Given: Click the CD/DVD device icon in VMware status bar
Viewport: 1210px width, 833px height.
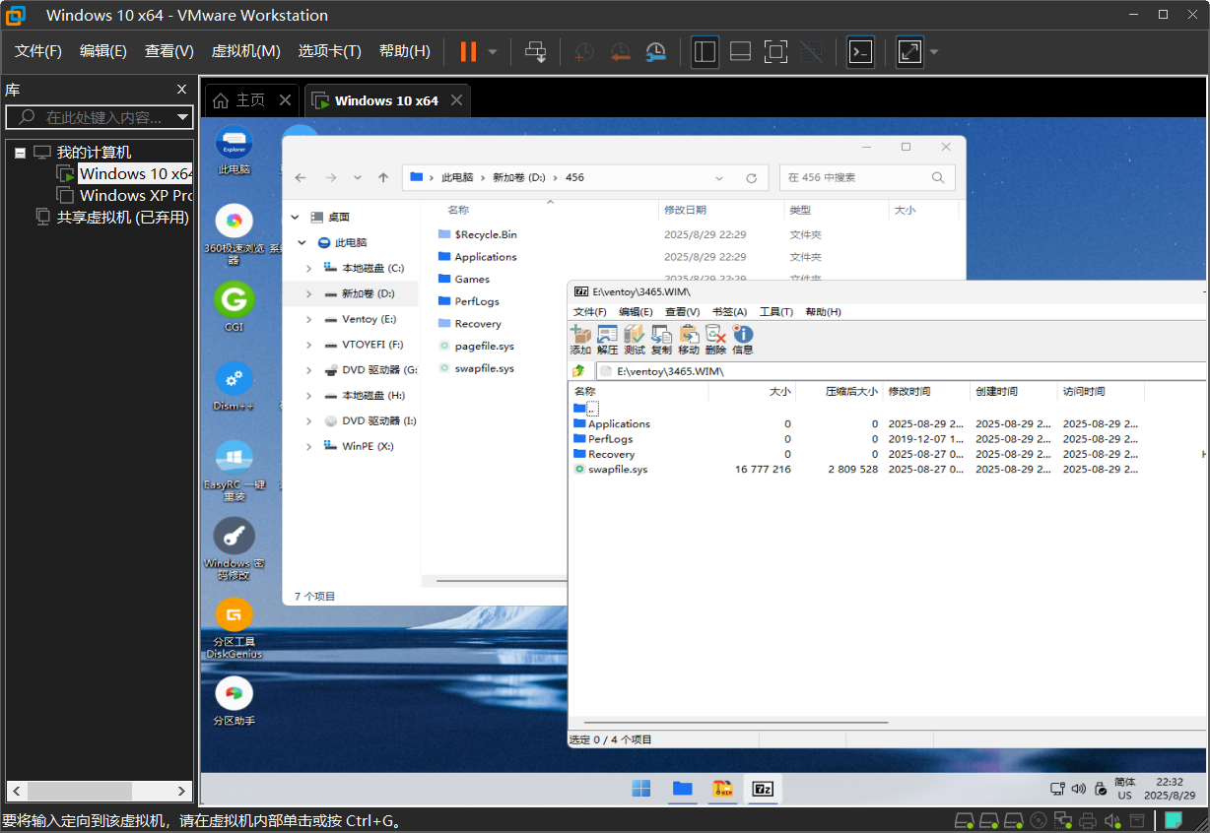Looking at the screenshot, I should point(1039,820).
